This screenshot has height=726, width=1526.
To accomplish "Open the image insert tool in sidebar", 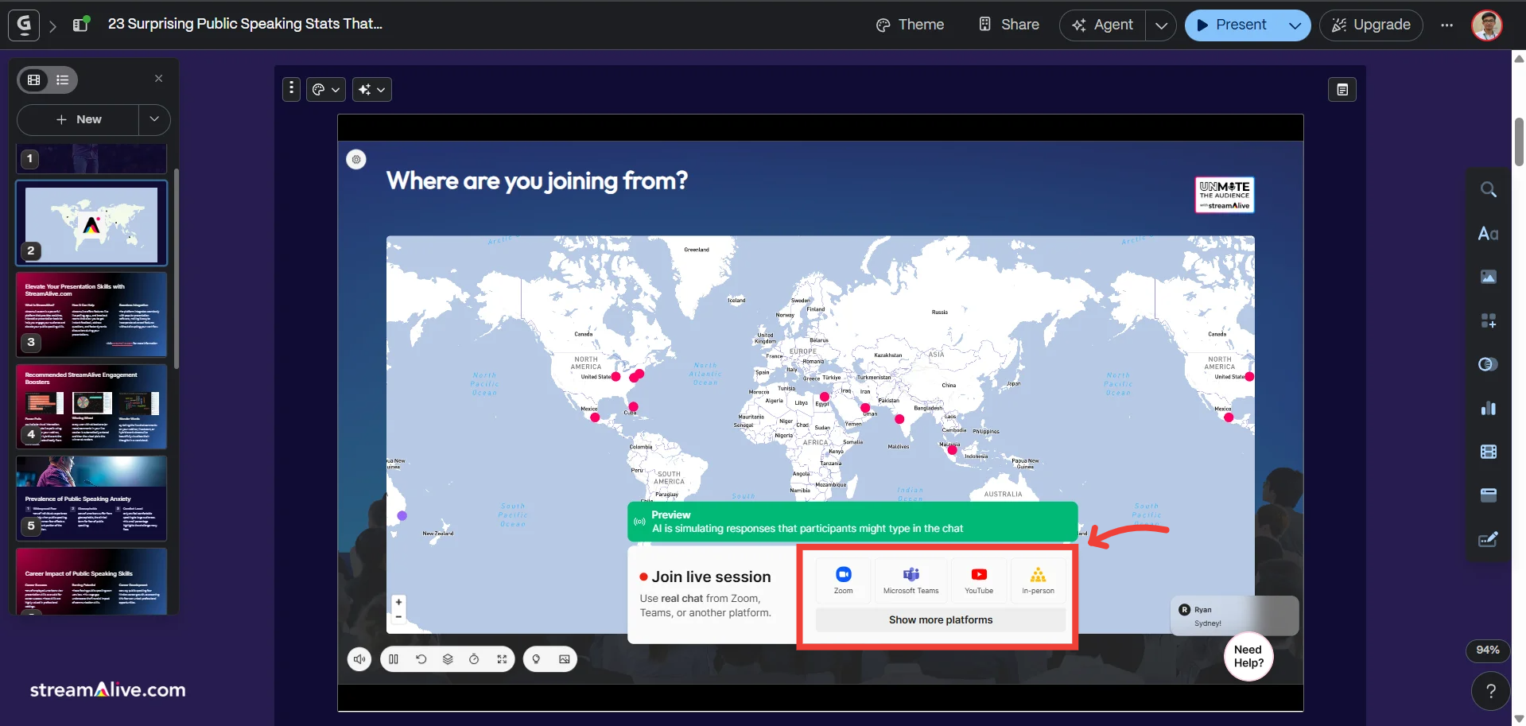I will (x=1488, y=277).
